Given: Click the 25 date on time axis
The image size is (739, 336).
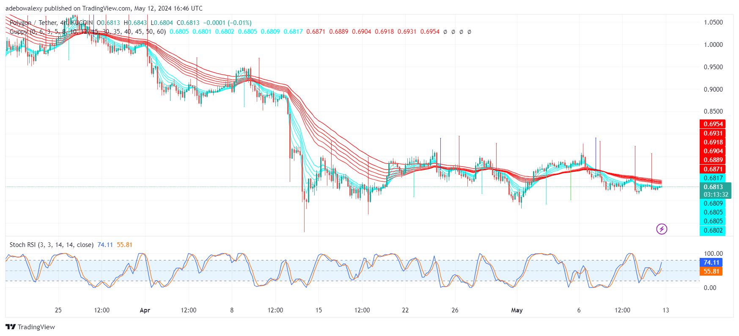Looking at the screenshot, I should 58,310.
